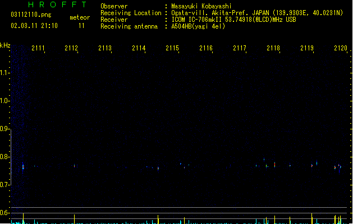This screenshot has height=224, width=353.
Task: Click the kHz axis unit label
Action: 5,45
